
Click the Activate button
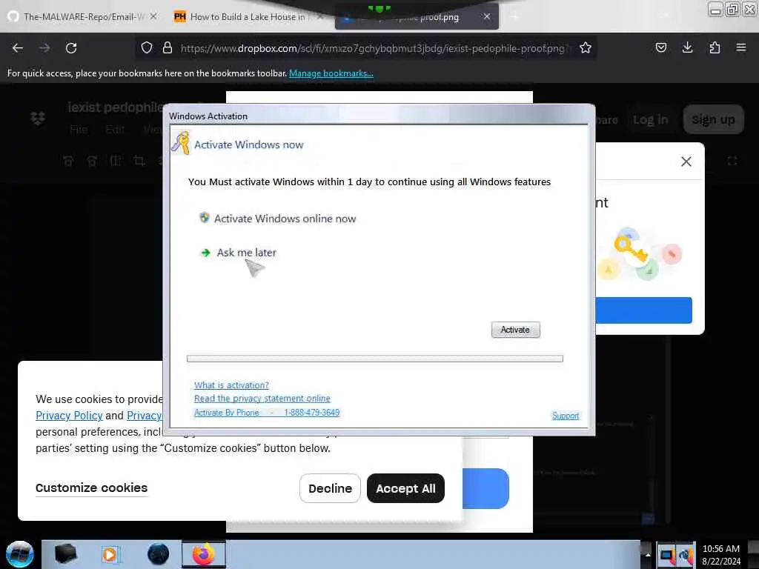tap(516, 330)
